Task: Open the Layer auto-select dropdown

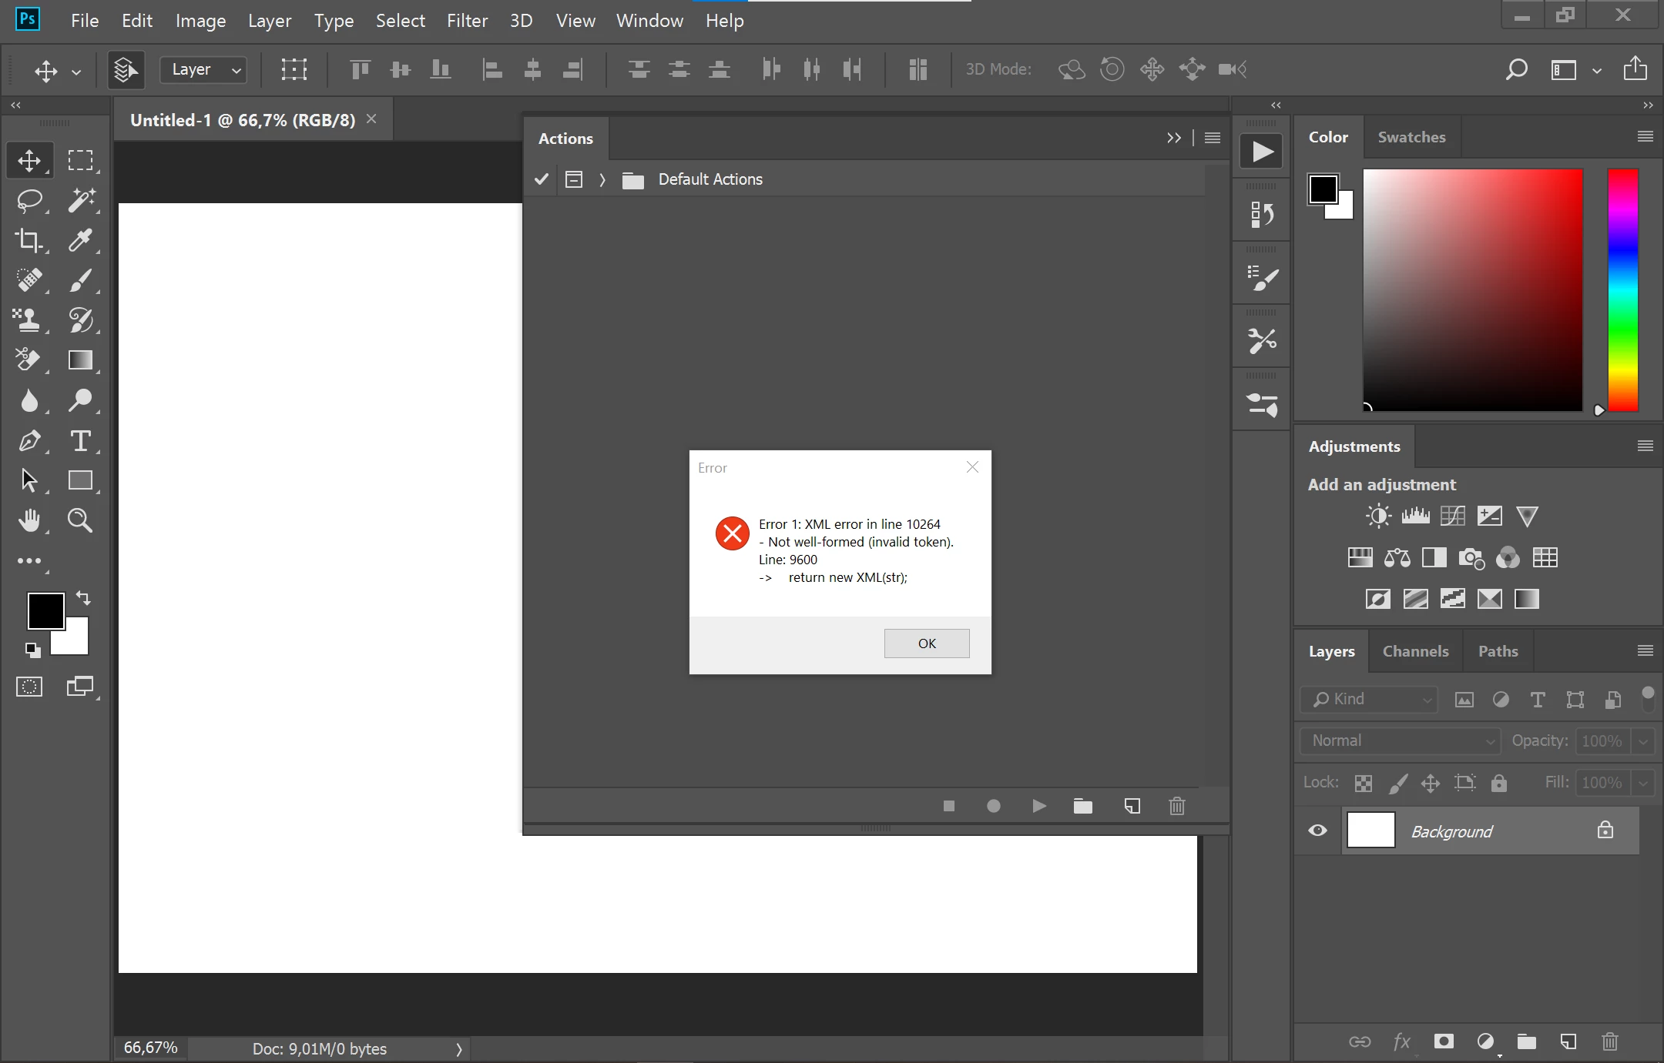Action: 204,70
